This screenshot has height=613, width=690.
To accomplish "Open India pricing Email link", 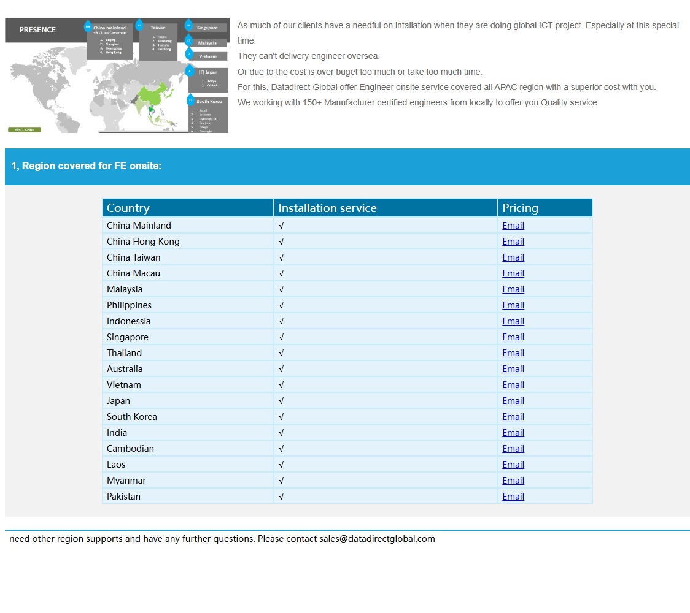I will point(513,432).
